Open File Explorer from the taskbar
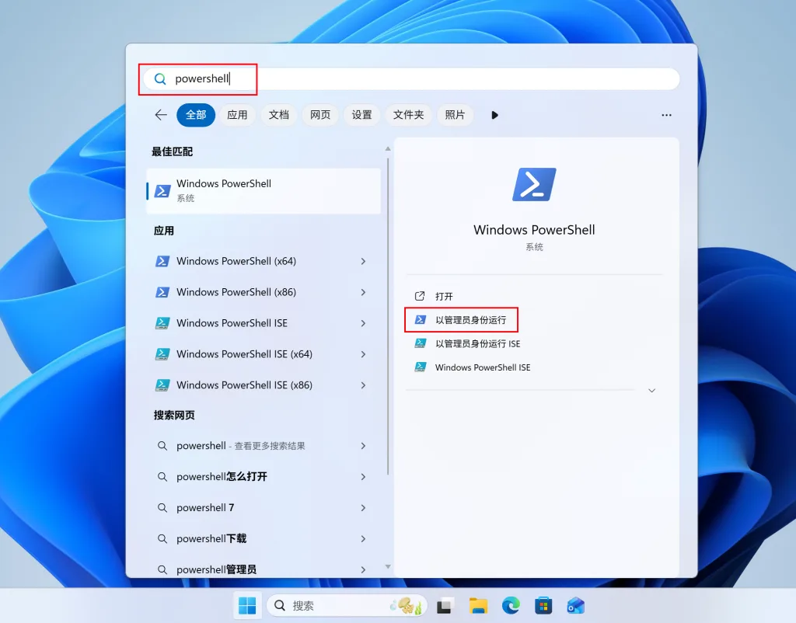Screen dimensions: 796x623 478,604
